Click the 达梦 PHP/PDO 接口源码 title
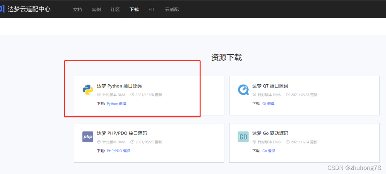The width and height of the screenshot is (386, 174). click(122, 133)
